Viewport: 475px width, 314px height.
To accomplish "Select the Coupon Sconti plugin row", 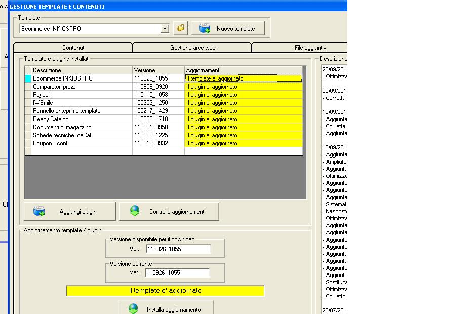I will (x=81, y=143).
